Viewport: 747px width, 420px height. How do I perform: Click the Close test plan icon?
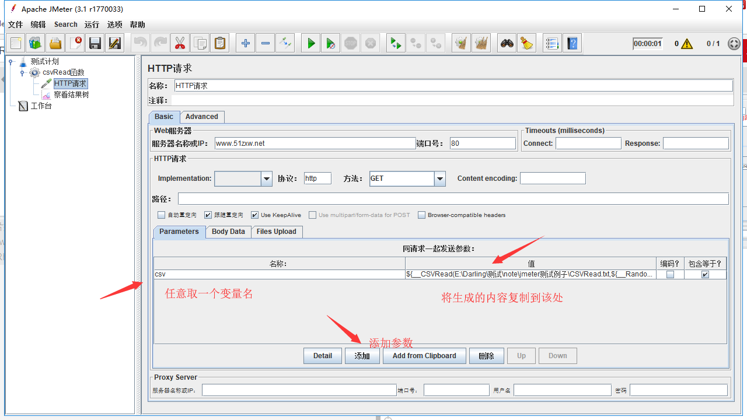[x=75, y=43]
